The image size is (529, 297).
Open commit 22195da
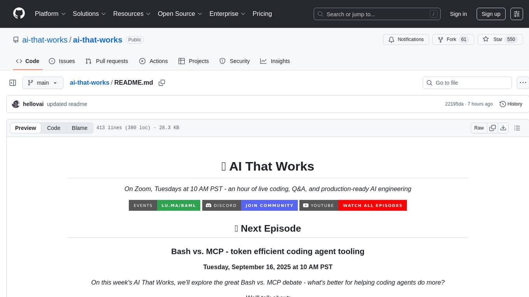[454, 104]
